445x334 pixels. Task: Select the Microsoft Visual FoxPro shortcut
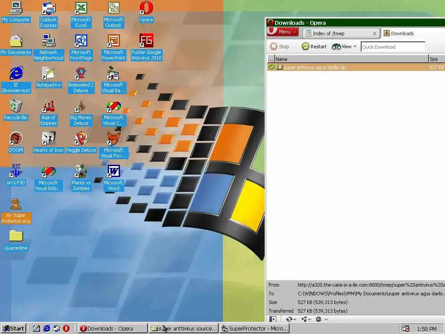113,145
